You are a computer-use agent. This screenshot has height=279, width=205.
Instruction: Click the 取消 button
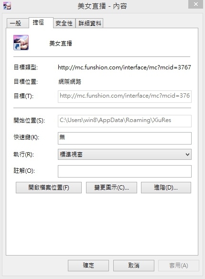click(x=134, y=266)
